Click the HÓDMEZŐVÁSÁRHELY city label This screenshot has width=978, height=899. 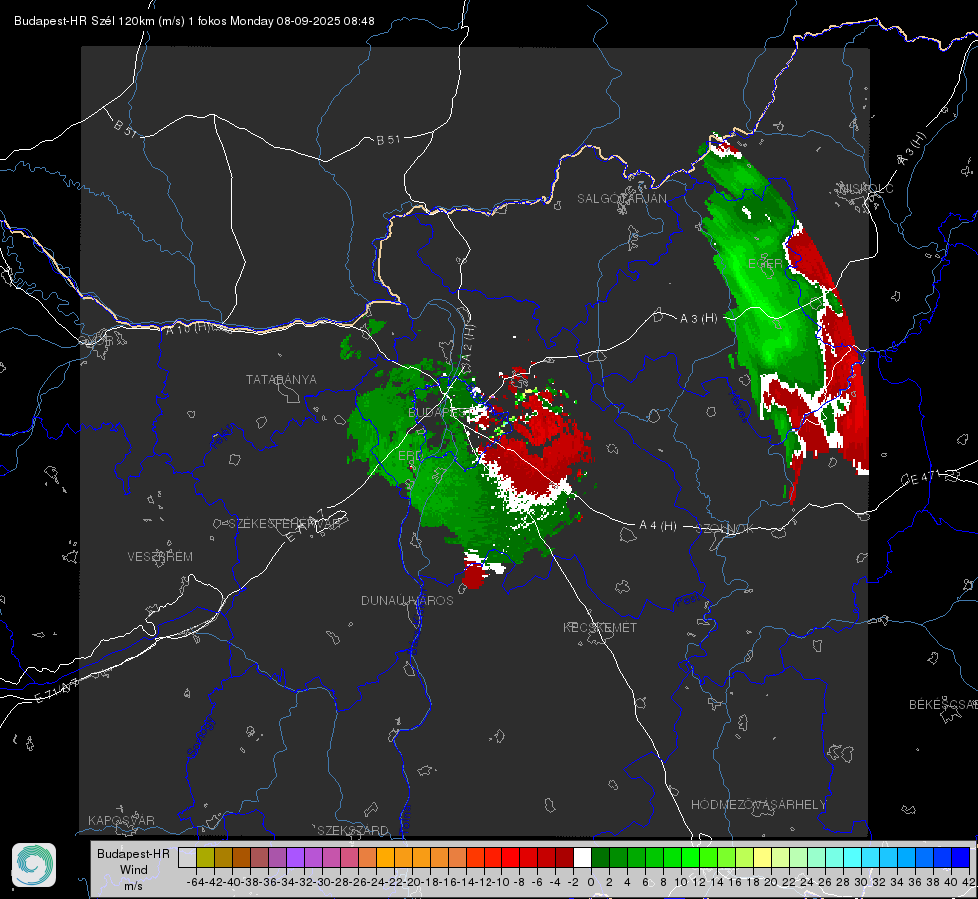click(758, 805)
